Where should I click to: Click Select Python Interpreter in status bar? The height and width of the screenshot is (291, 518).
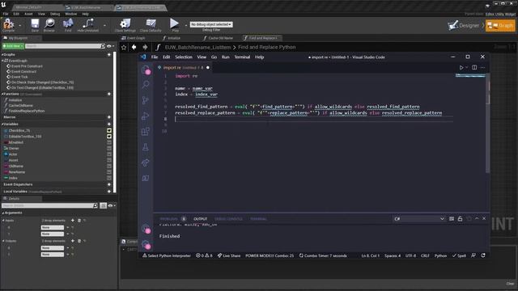[167, 255]
